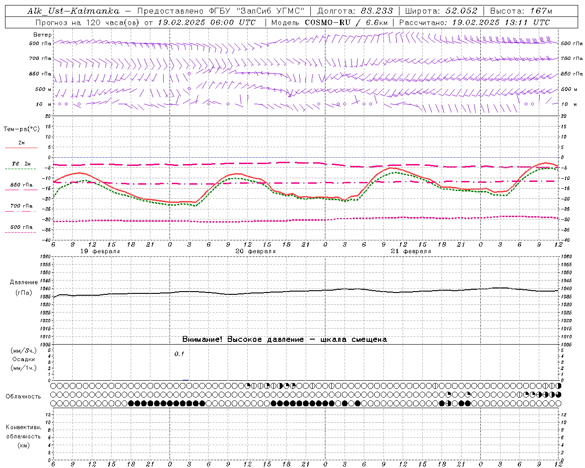Click the warning 'Внимание! Высокое давление — шкала смещена'

pyautogui.click(x=285, y=340)
